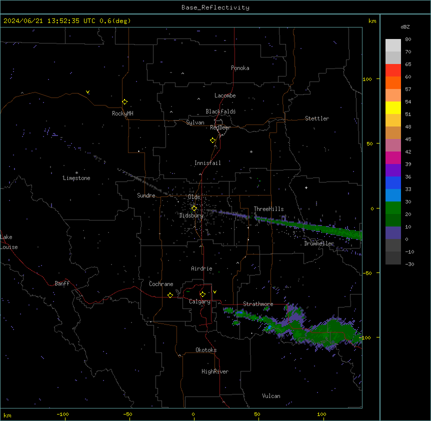Click the Didsbury town label

(x=191, y=215)
